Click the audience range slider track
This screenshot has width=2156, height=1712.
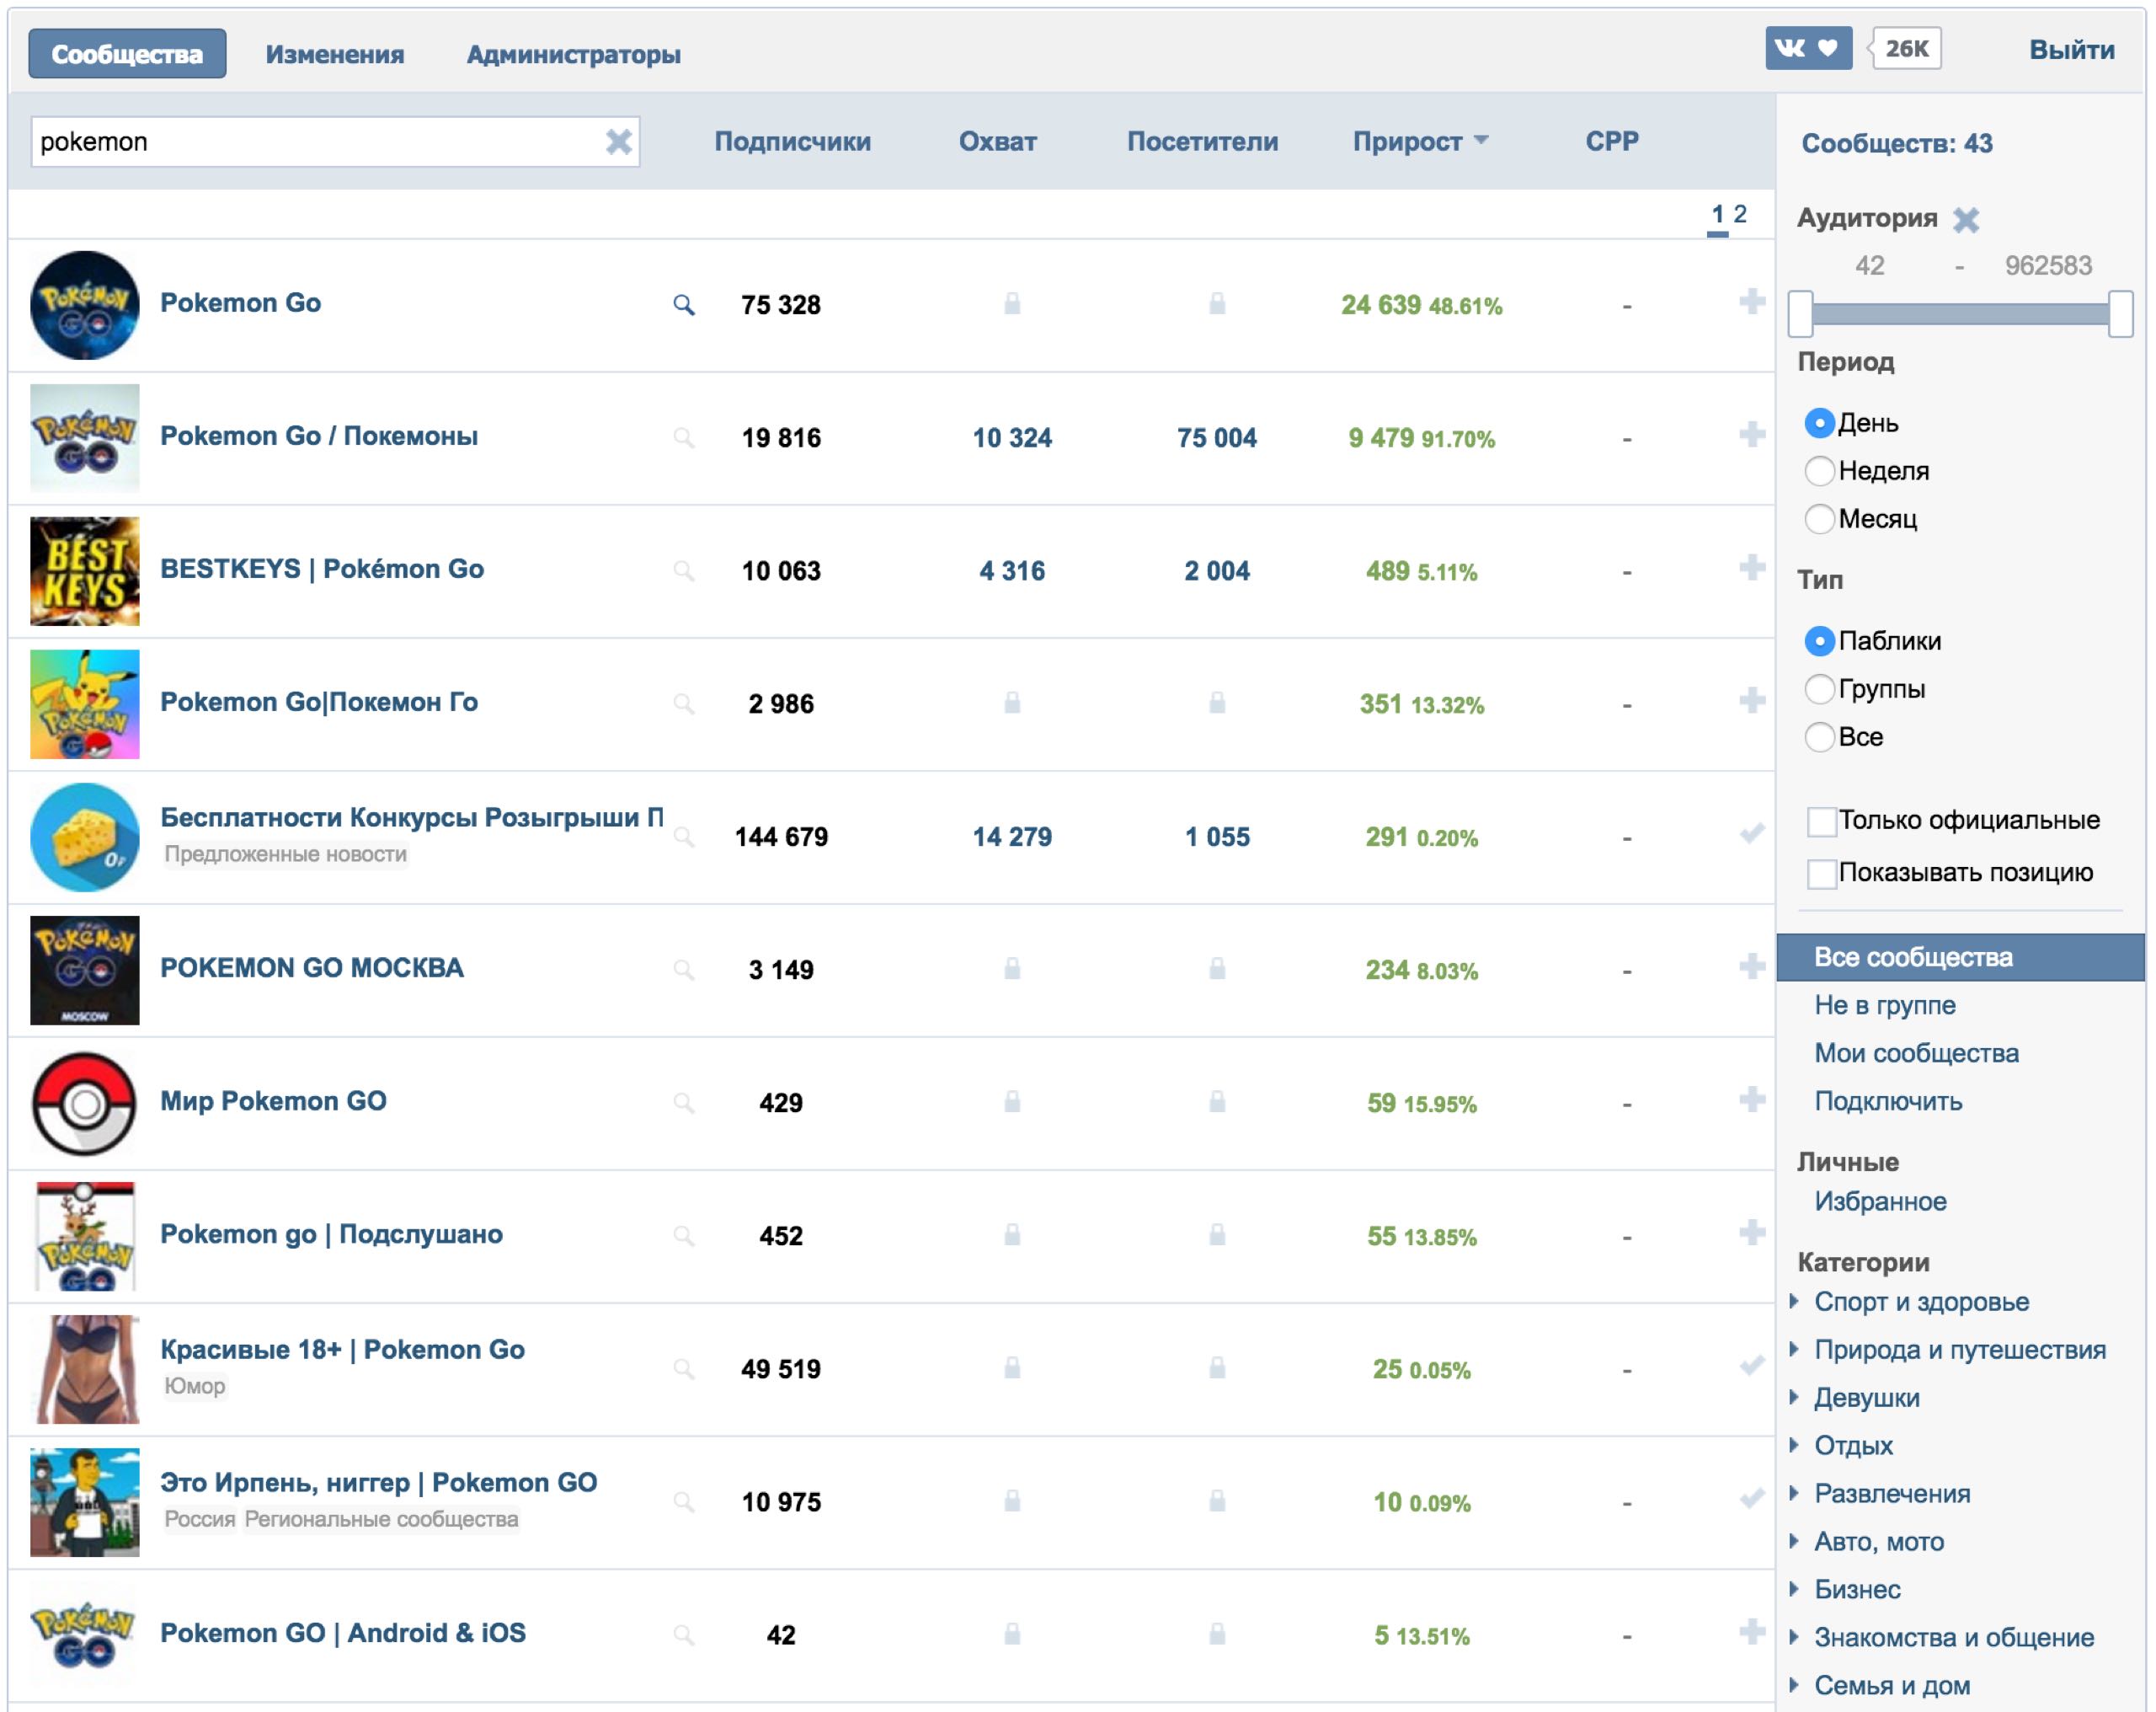coord(1960,314)
